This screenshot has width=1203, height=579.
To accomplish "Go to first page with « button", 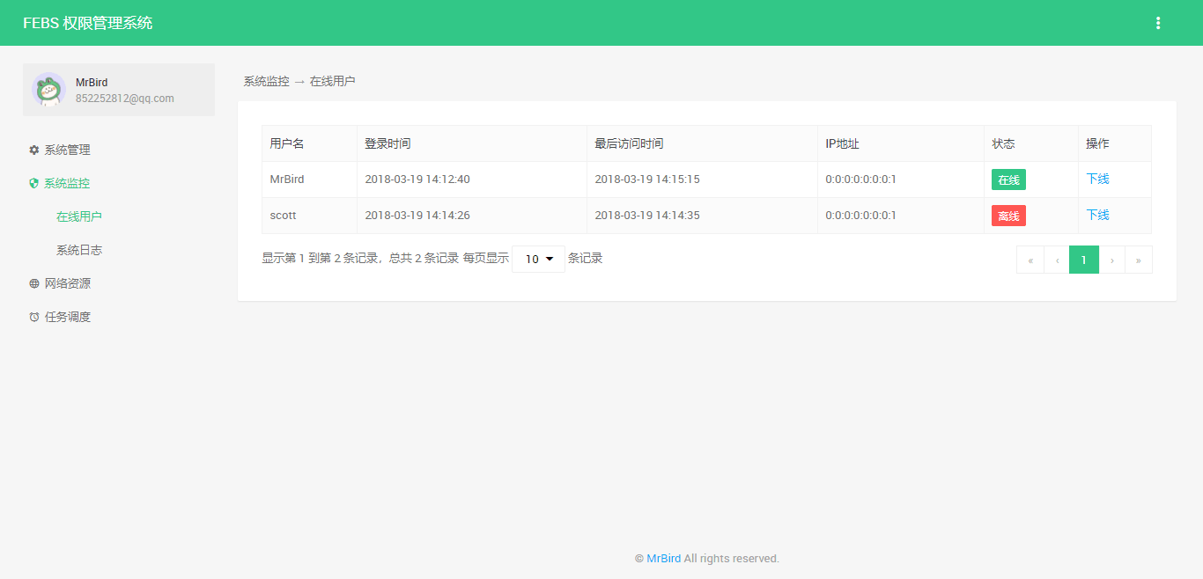I will [1030, 260].
